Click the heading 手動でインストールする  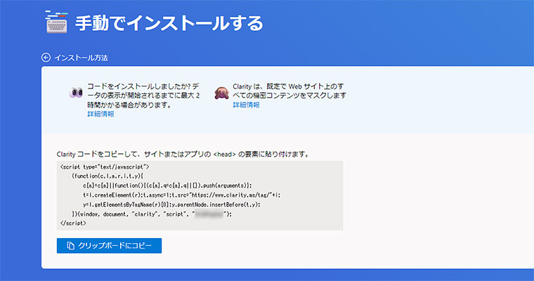pyautogui.click(x=169, y=23)
